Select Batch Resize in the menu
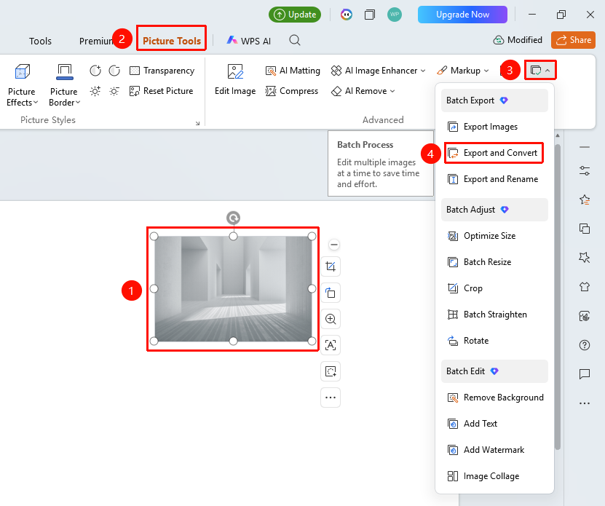 (494, 262)
